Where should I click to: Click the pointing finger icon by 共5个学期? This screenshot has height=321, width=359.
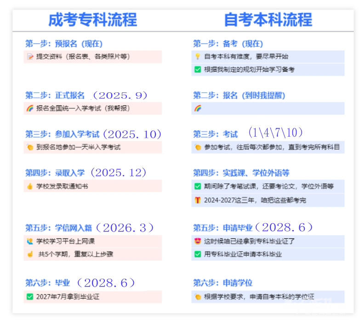pyautogui.click(x=30, y=254)
